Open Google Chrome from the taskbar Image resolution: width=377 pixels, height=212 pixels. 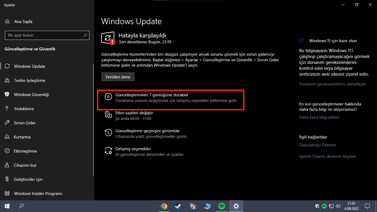164,206
